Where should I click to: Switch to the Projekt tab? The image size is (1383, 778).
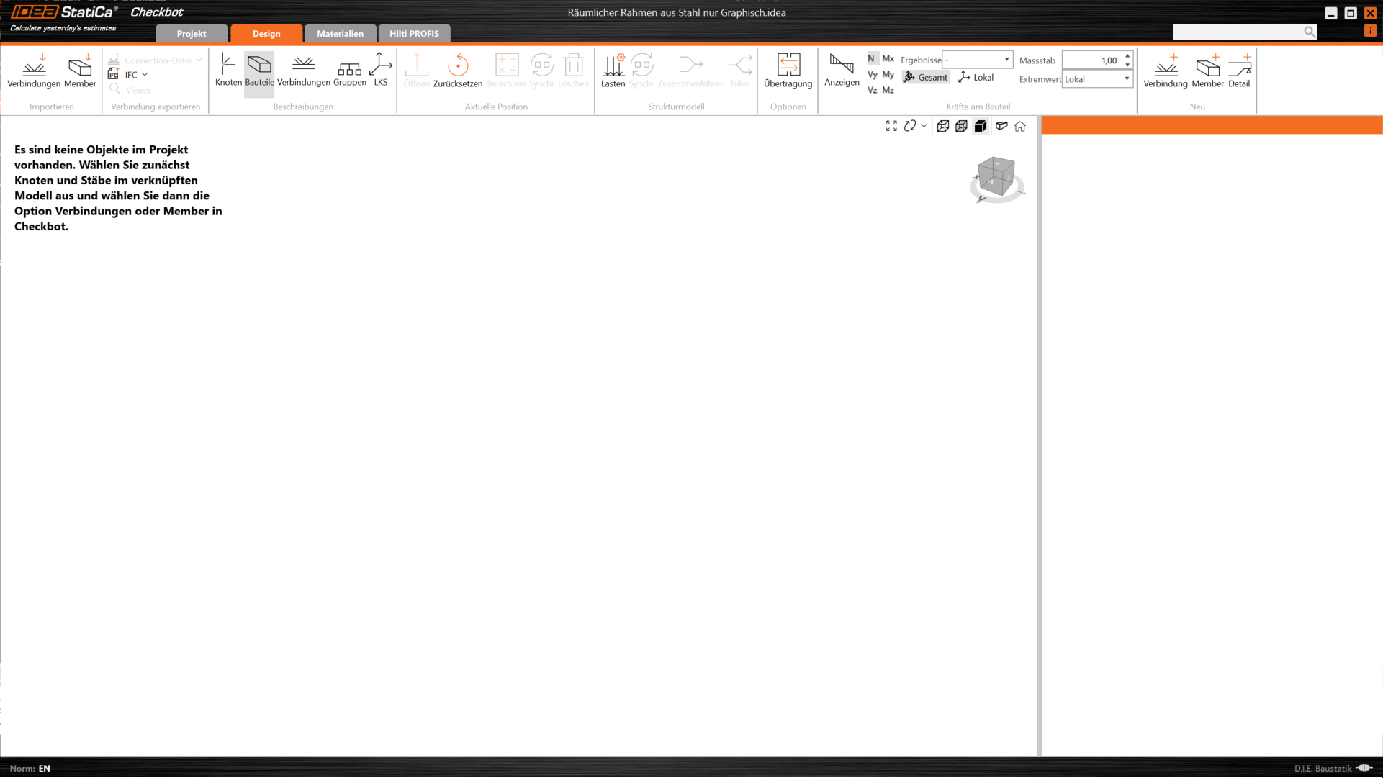[x=192, y=34]
